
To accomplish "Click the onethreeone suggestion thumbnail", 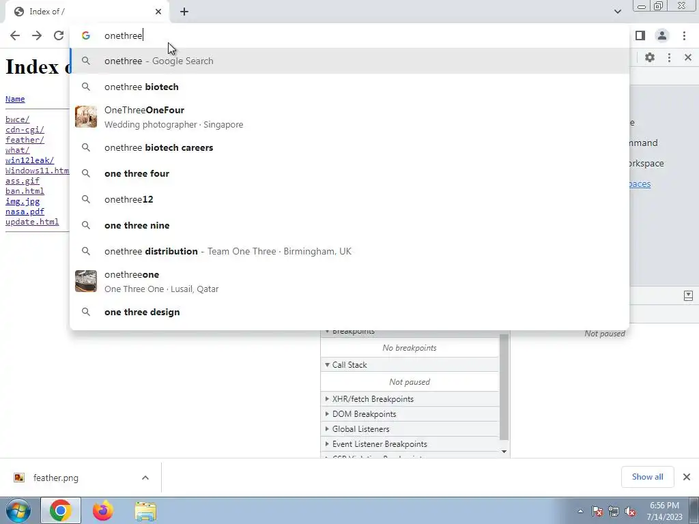I will click(86, 281).
